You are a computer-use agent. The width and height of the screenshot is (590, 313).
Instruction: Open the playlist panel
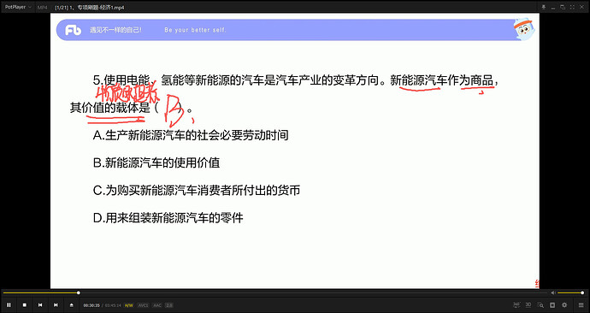click(581, 305)
